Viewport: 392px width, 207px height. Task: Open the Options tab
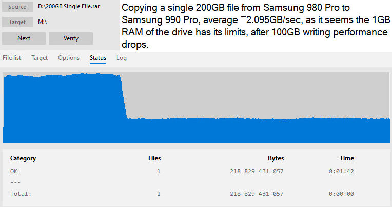click(69, 58)
